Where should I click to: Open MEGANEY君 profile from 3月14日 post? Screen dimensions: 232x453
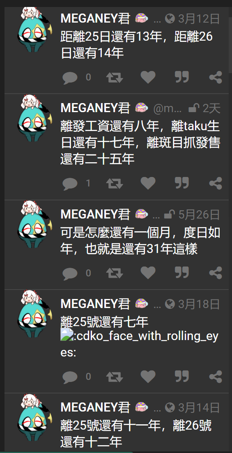pos(95,407)
